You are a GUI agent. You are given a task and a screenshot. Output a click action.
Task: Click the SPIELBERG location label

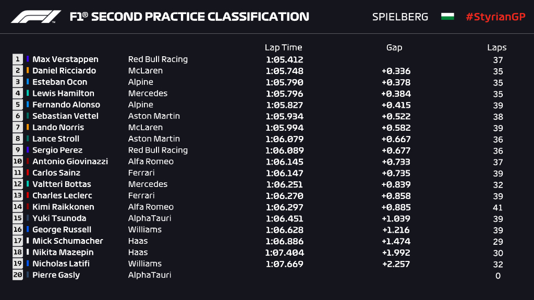400,17
